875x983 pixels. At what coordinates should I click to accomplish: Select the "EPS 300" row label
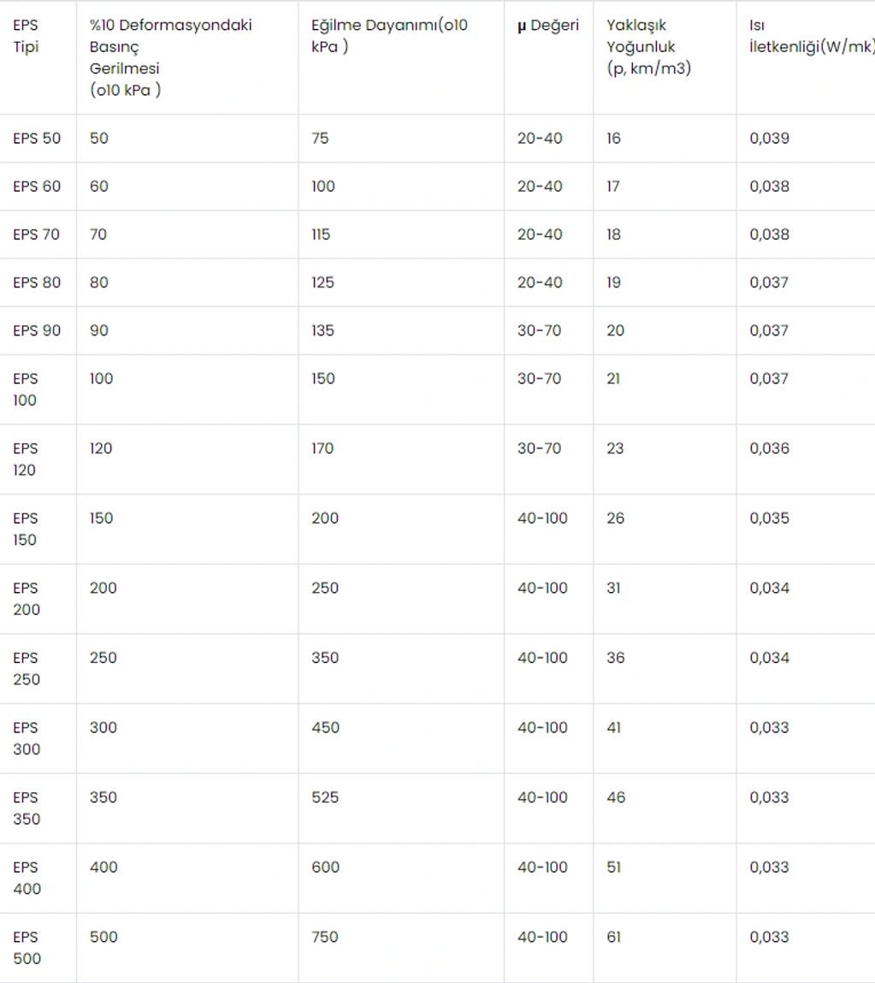[26, 738]
